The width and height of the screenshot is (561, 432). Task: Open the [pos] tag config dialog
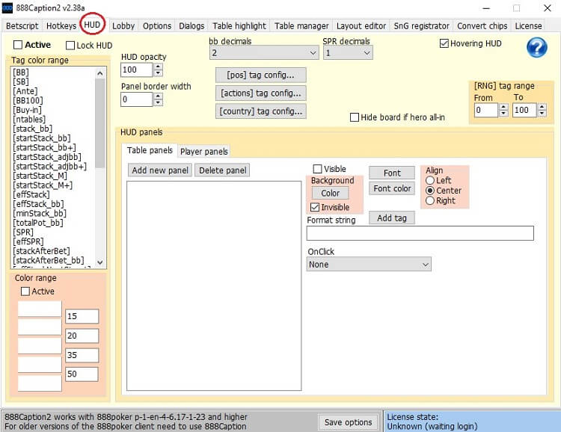click(x=260, y=75)
